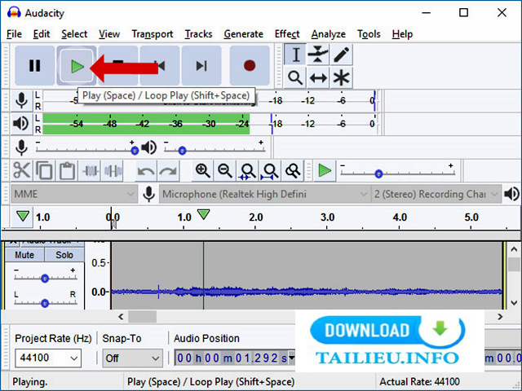Open the Tracks menu
The image size is (522, 391).
(x=198, y=34)
